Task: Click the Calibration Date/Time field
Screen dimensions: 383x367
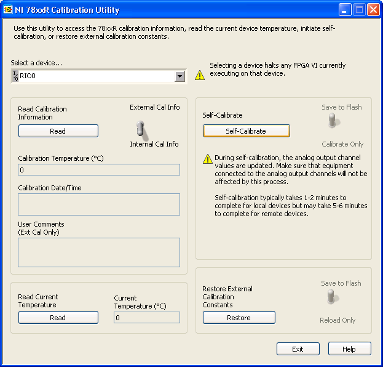Action: (x=99, y=204)
